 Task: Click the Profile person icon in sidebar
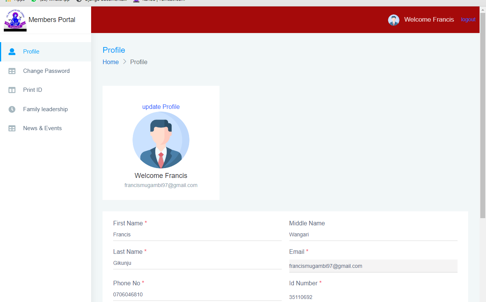pyautogui.click(x=12, y=52)
